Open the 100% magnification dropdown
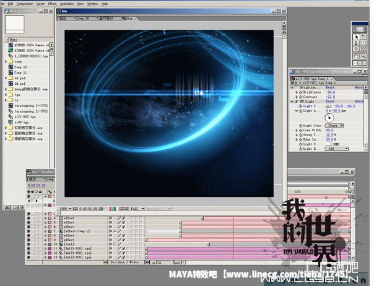 point(66,209)
